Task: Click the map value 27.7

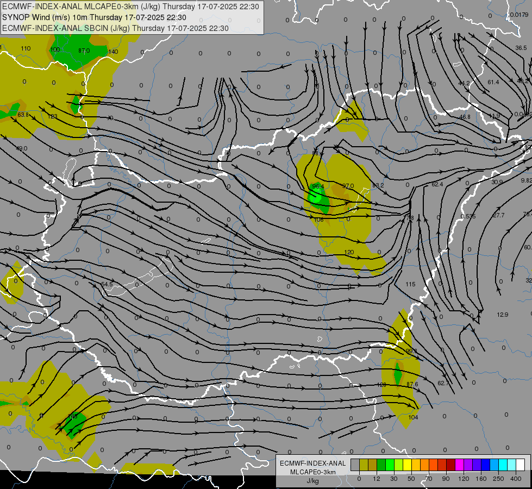Action: (499, 215)
